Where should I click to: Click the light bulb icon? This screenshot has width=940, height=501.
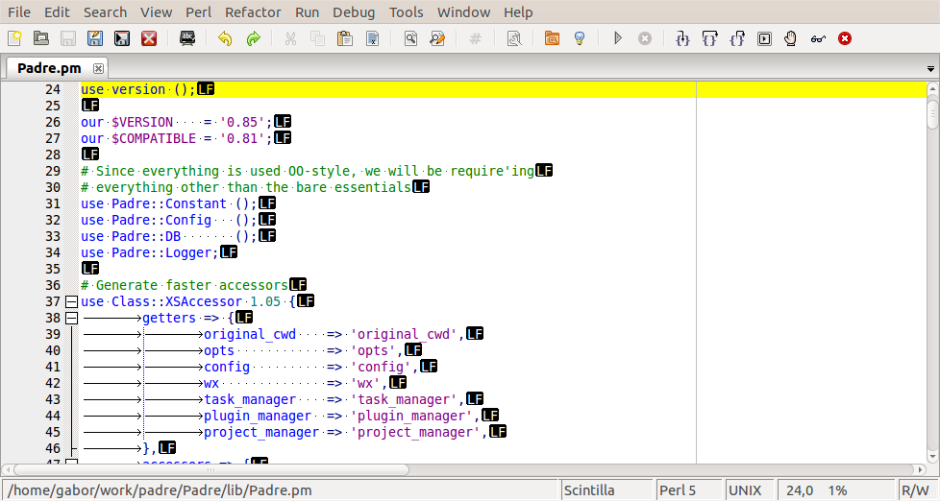click(x=580, y=39)
